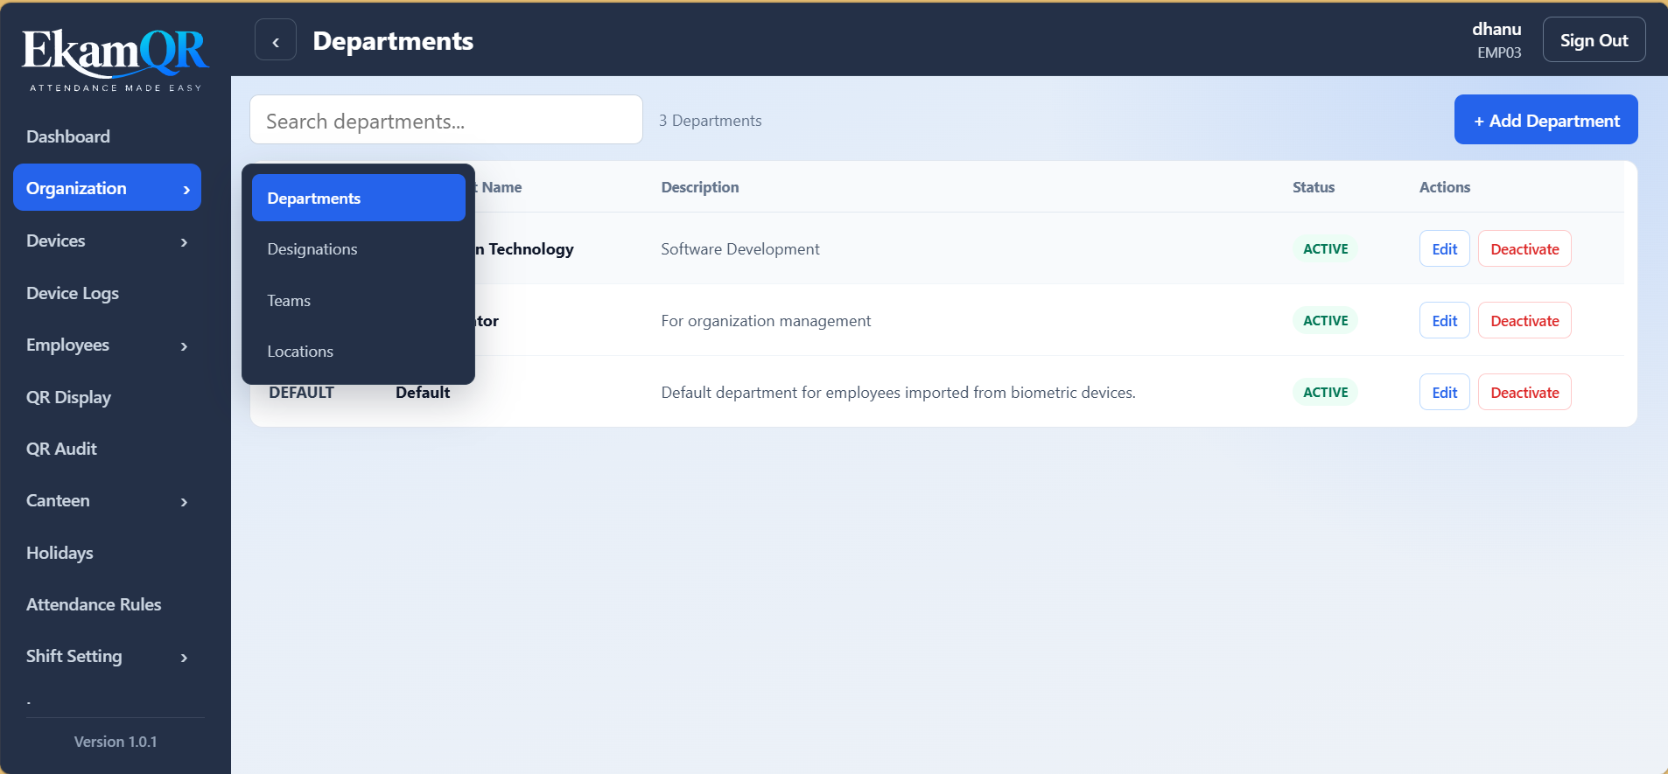
Task: Click the EkamQR logo
Action: coord(115,59)
